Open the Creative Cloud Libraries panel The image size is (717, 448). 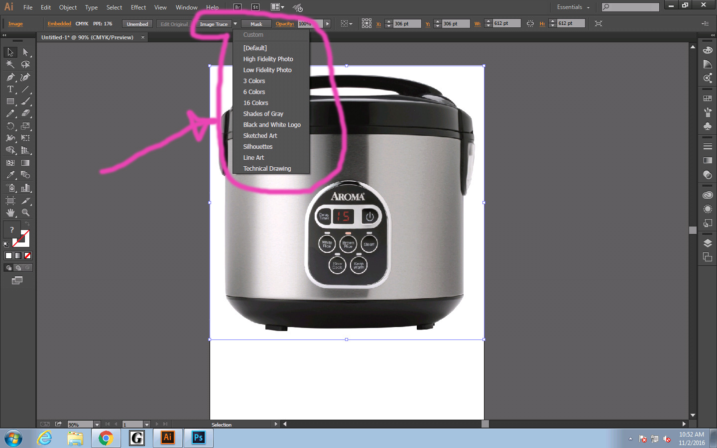(x=708, y=195)
